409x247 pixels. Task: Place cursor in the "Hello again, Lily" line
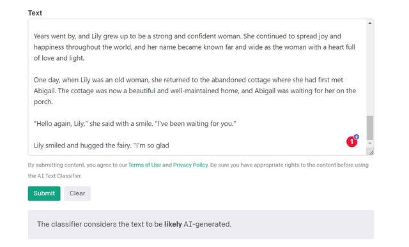tap(135, 124)
